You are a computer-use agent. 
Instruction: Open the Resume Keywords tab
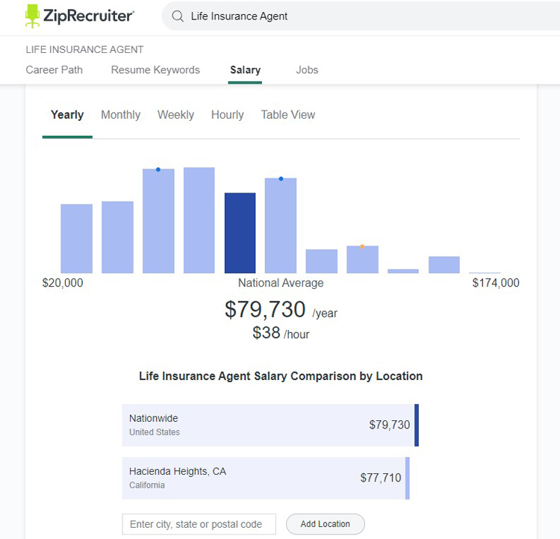[x=155, y=69]
